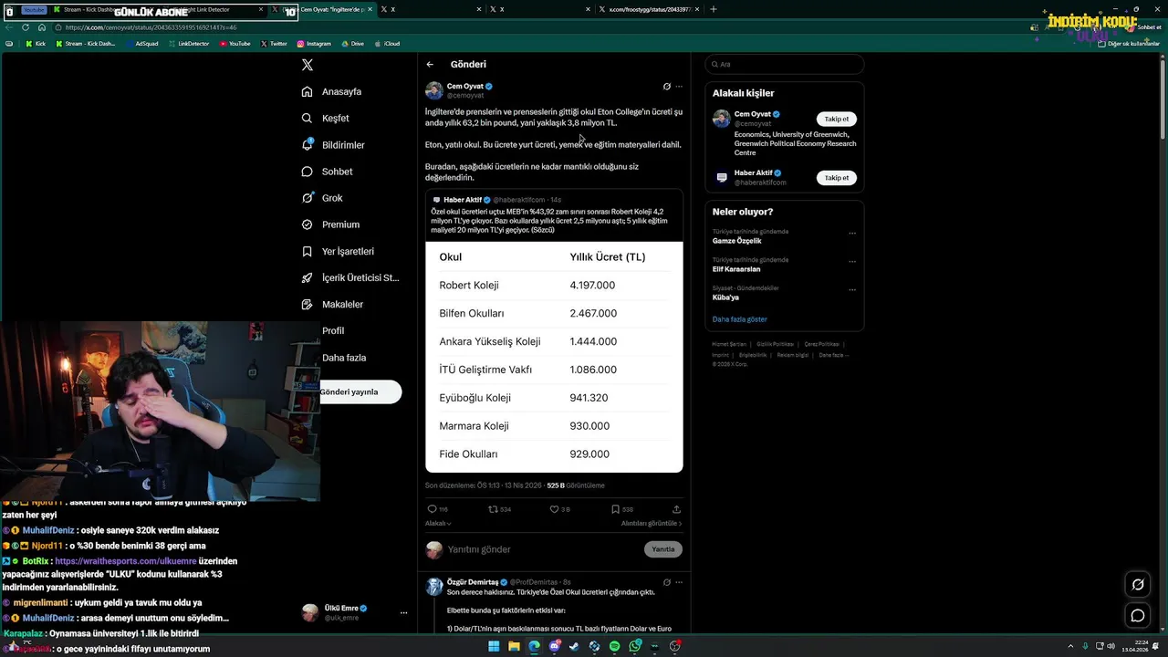
Task: Open File Explorer from taskbar
Action: 514,646
